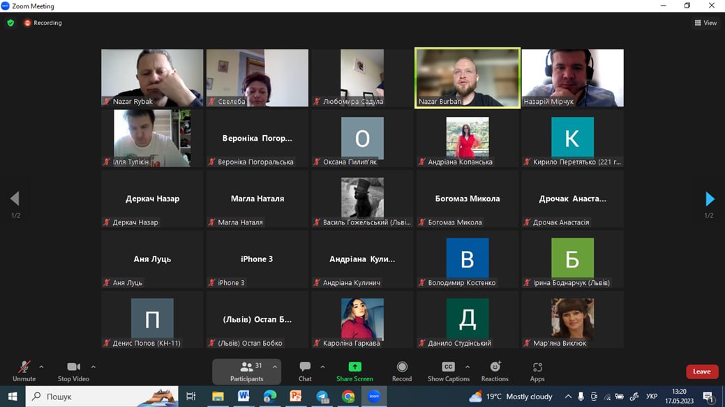Click the green encryption shield icon
Viewport: 725px width, 407px height.
coord(10,23)
